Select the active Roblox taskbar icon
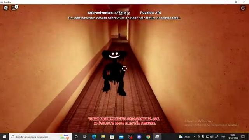Screen dimensions: 249x140 click(x=157, y=136)
